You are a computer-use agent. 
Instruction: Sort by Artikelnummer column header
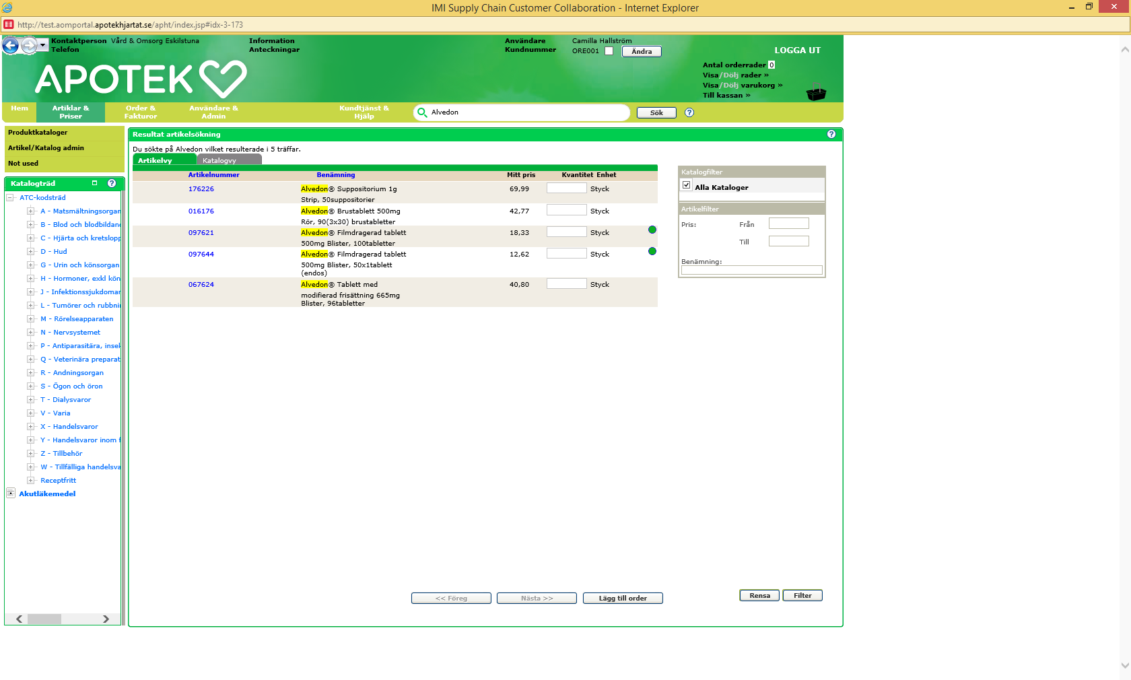point(213,175)
